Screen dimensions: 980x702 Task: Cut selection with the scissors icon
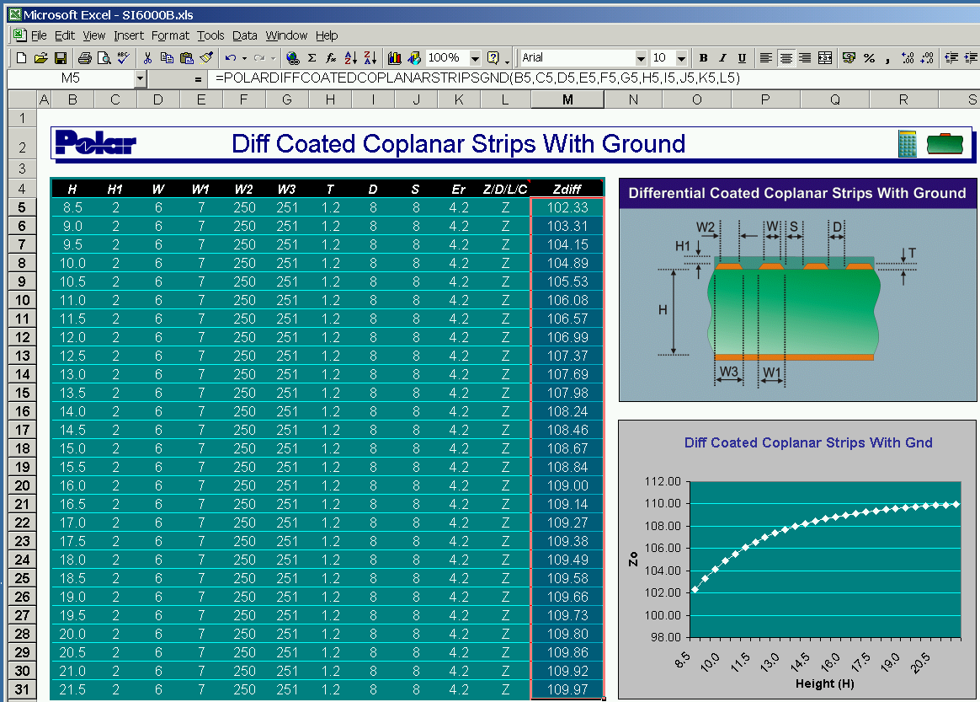(x=147, y=58)
